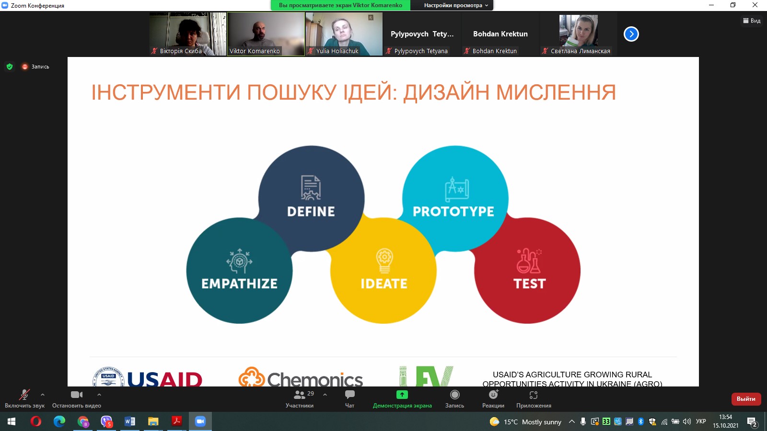Open the system volume control
The image size is (767, 431).
[687, 421]
